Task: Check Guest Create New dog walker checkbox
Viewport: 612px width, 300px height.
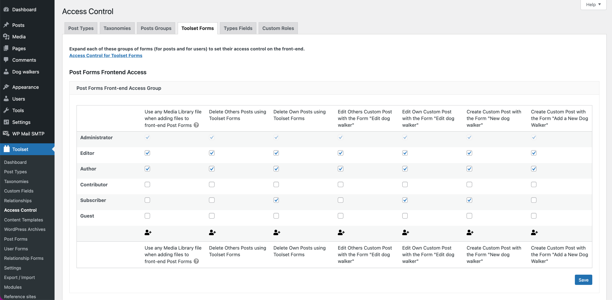Action: (x=469, y=216)
